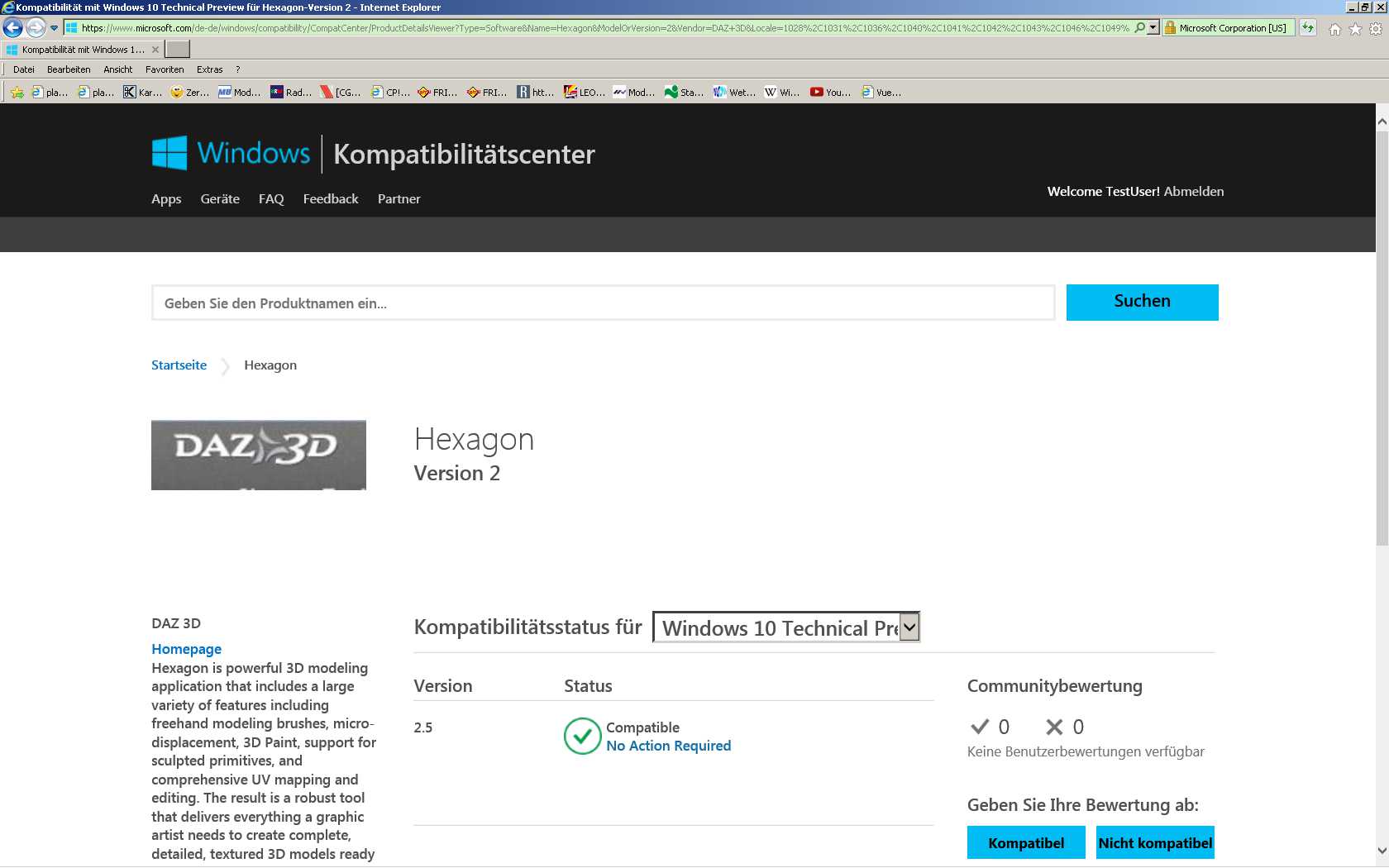Follow the Startseite breadcrumb link
This screenshot has width=1389, height=868.
coord(179,365)
